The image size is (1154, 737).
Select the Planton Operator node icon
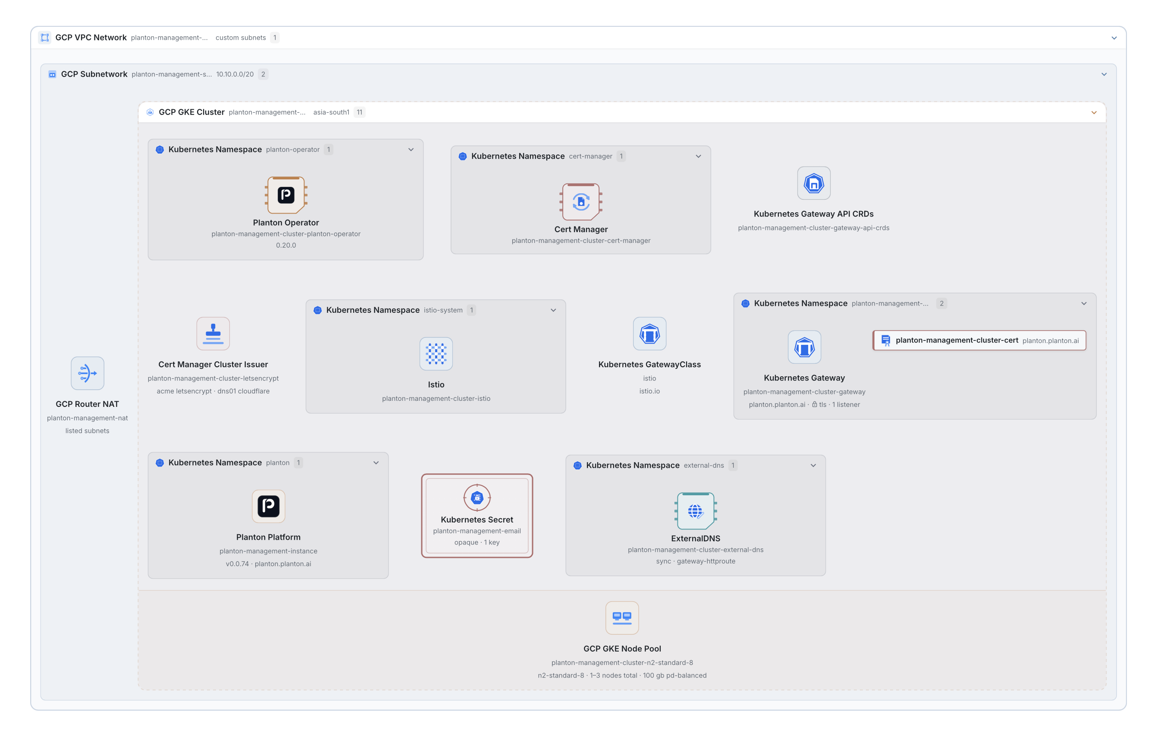(x=286, y=195)
